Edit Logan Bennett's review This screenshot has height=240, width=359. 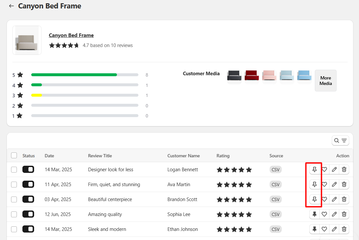point(334,170)
